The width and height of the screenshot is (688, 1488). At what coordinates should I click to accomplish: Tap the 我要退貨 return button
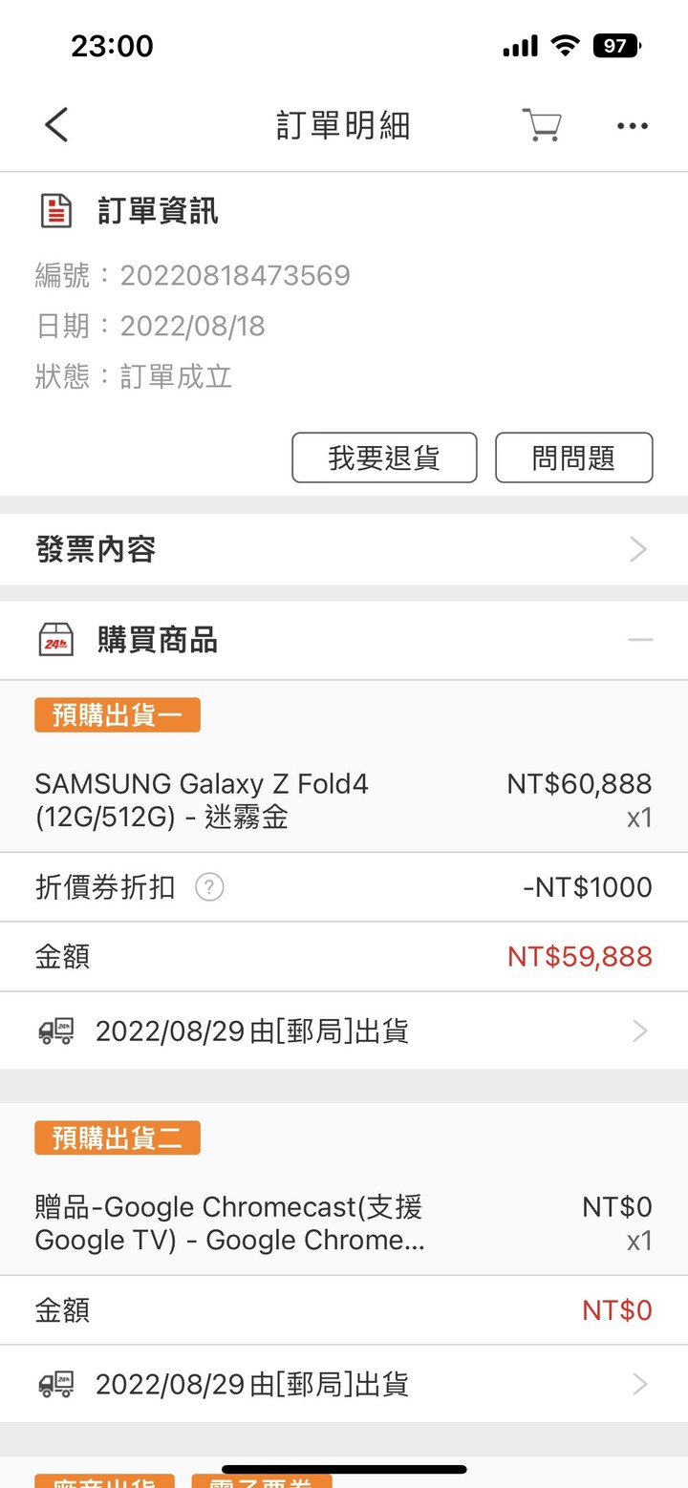click(384, 457)
